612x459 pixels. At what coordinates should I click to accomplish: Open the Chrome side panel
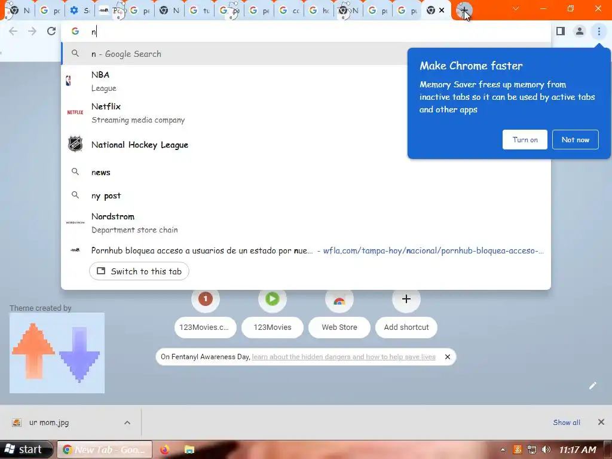point(561,31)
